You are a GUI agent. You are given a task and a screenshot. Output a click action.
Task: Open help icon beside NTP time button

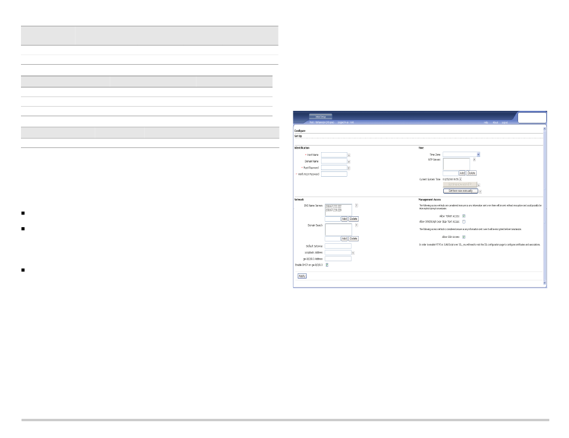click(x=479, y=185)
